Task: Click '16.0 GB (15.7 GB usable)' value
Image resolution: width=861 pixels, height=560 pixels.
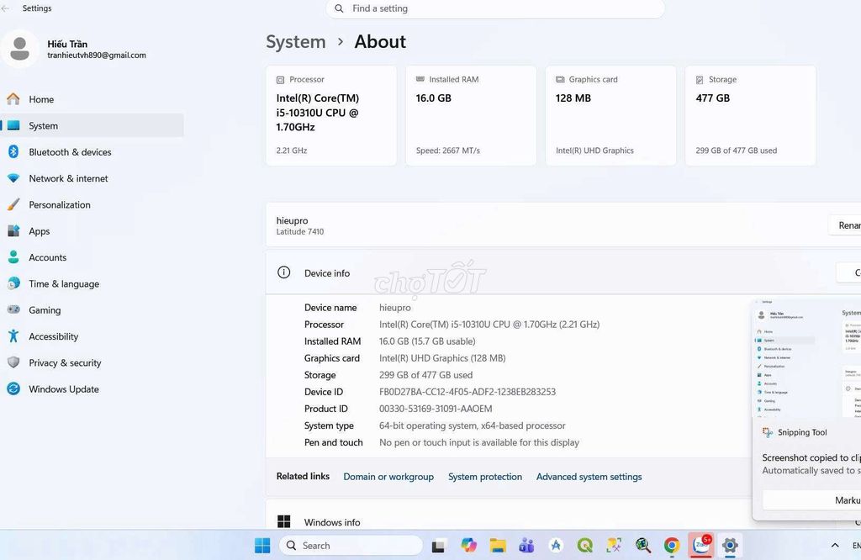Action: pos(427,341)
